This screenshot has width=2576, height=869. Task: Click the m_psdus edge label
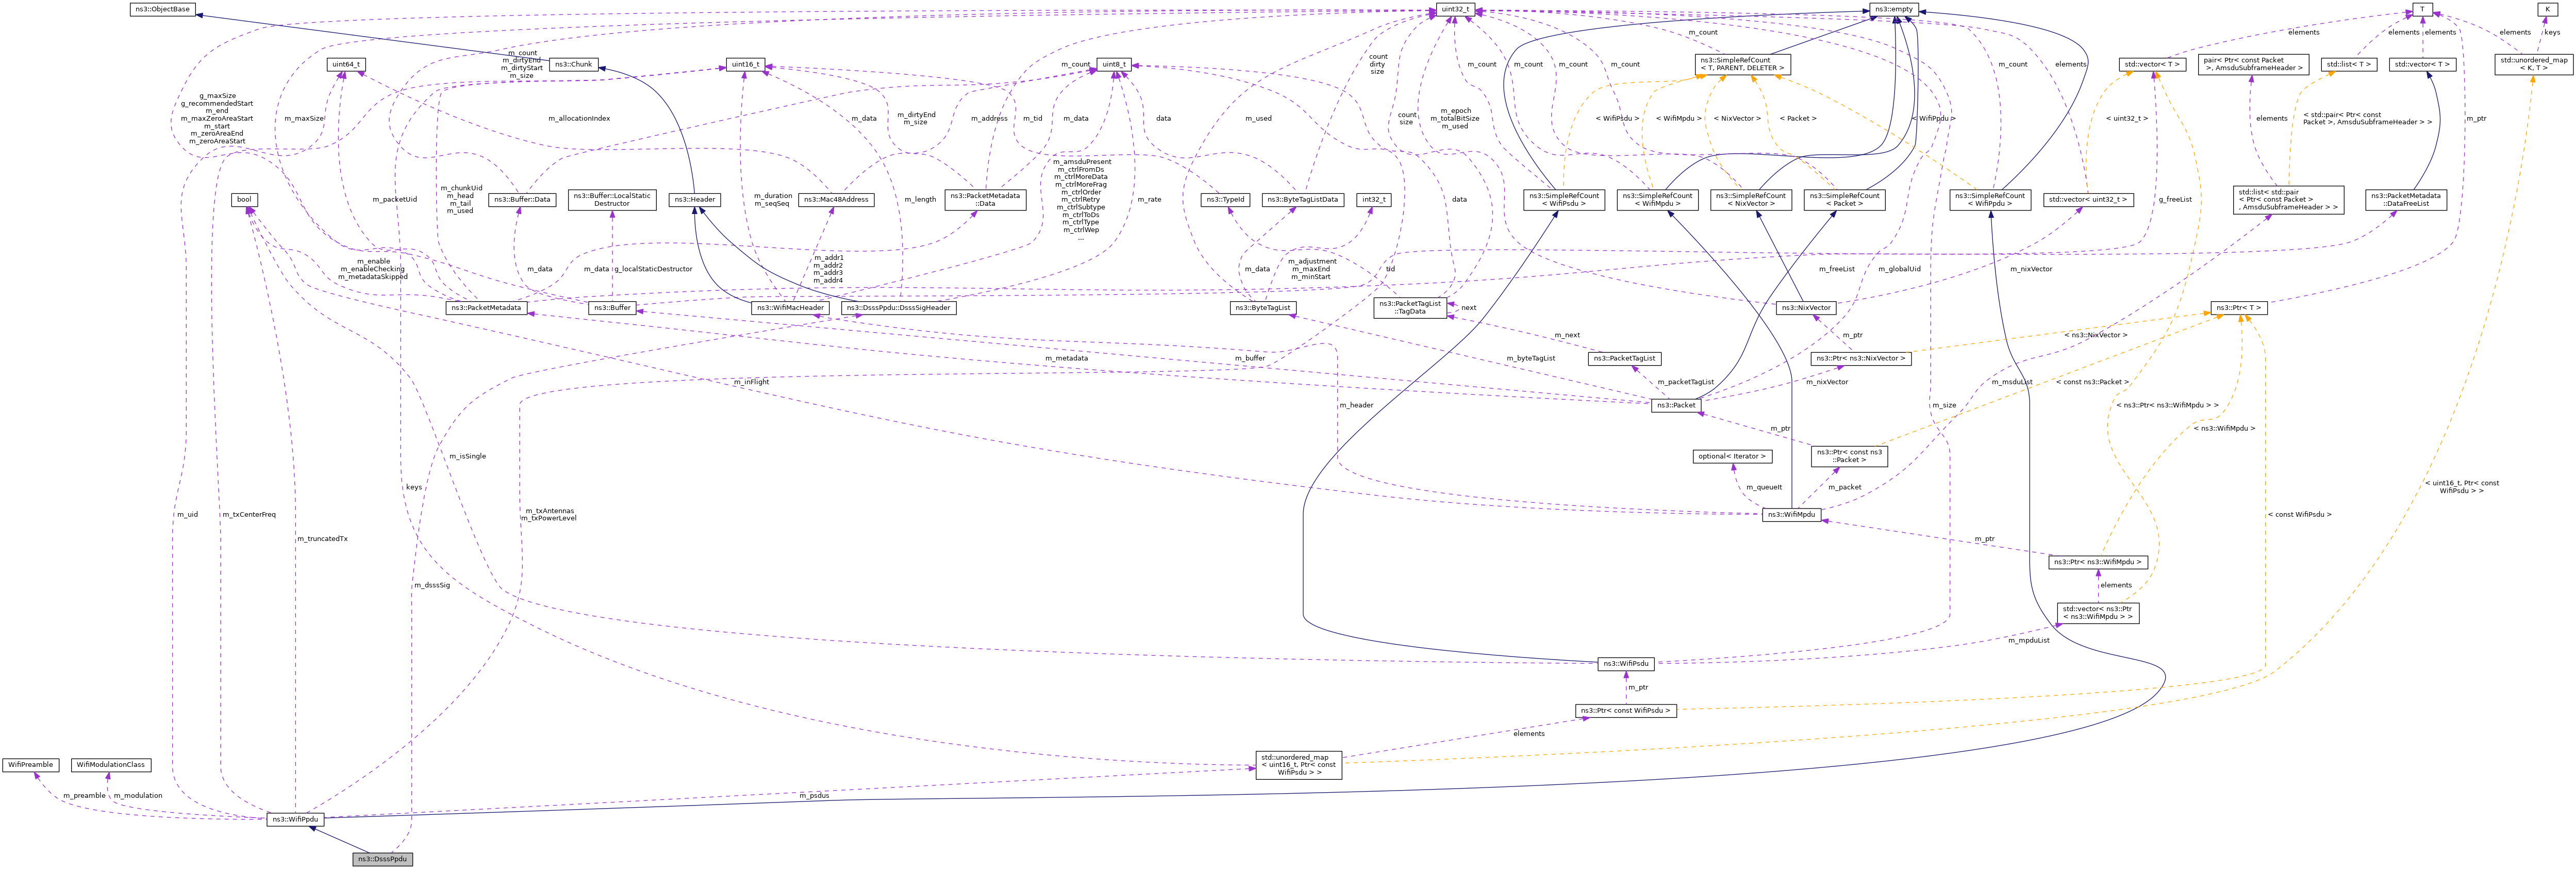click(x=814, y=797)
